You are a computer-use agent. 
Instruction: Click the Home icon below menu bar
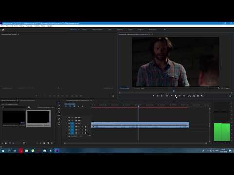coord(3,30)
